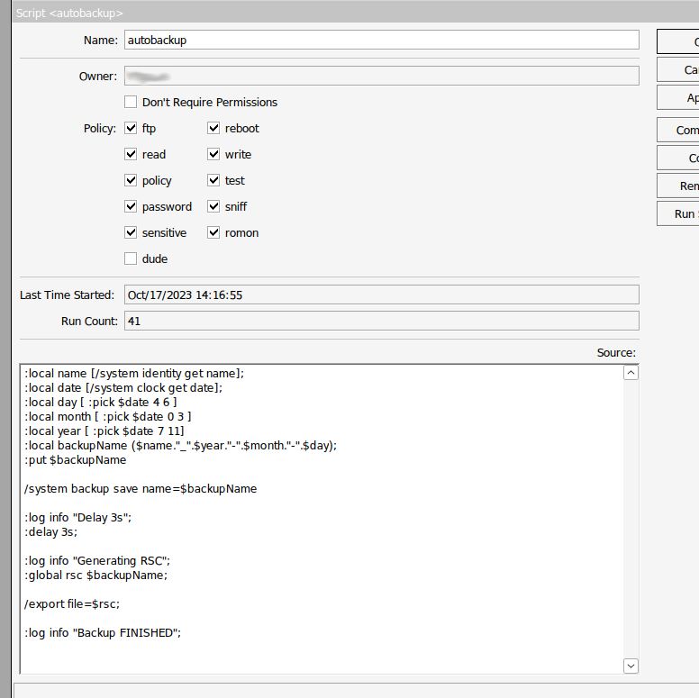Turn off the test policy checkbox

pyautogui.click(x=214, y=180)
